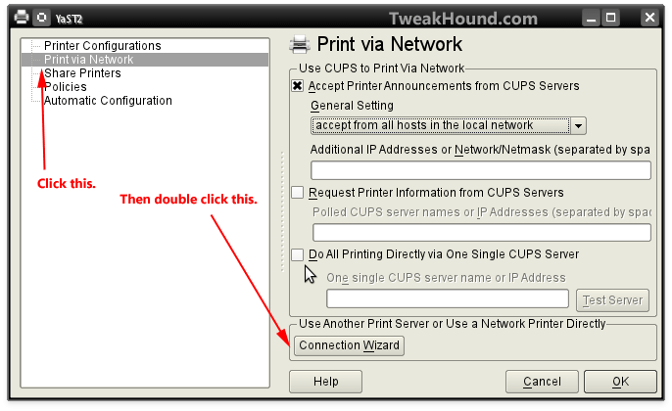Enable Request Printer Information from CUPS Servers
Viewport: 672px width, 411px height.
click(x=298, y=193)
